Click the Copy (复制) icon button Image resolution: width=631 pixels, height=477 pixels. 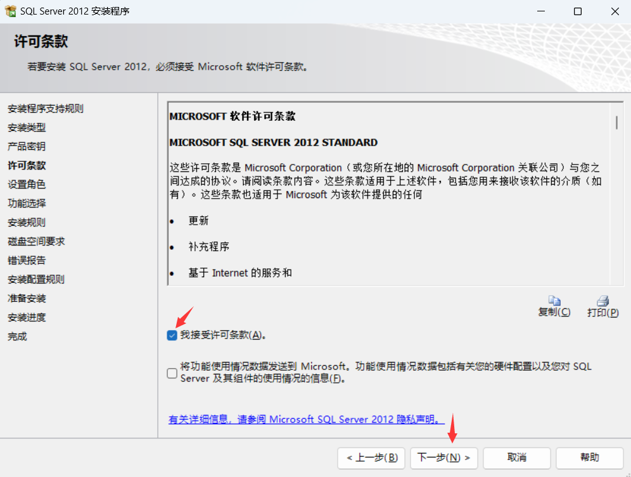(x=554, y=307)
